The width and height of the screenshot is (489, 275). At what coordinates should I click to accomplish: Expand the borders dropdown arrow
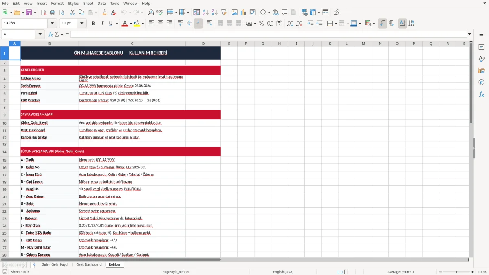coord(336,24)
